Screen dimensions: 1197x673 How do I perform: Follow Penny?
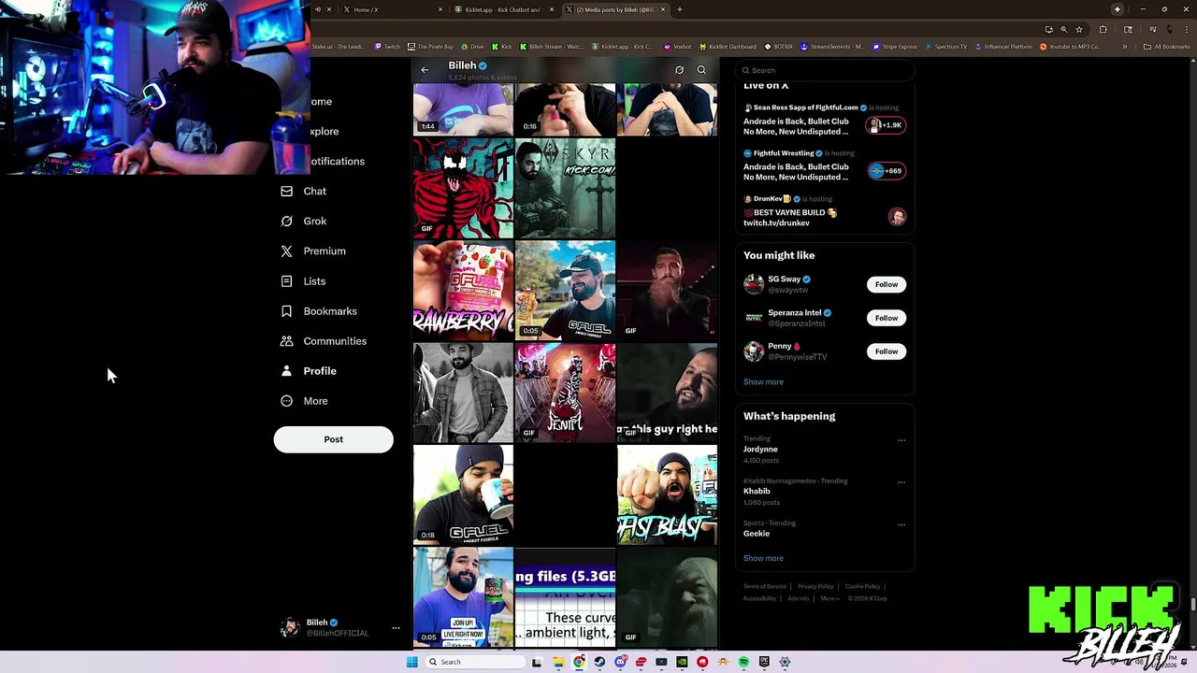886,351
